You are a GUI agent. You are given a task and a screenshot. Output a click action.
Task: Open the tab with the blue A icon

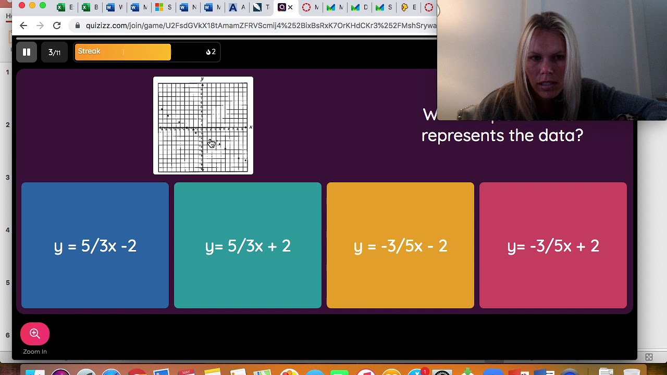[238, 7]
